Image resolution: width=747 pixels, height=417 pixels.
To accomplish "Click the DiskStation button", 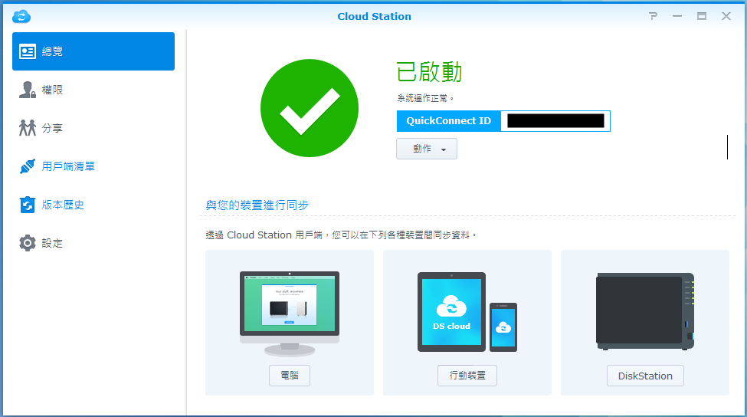I will point(645,376).
